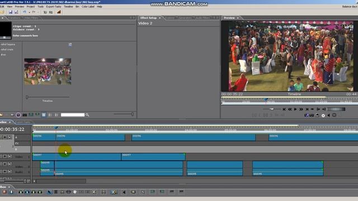Click 'Enter comments here' field in bin
This screenshot has width=358, height=201.
coord(25,36)
